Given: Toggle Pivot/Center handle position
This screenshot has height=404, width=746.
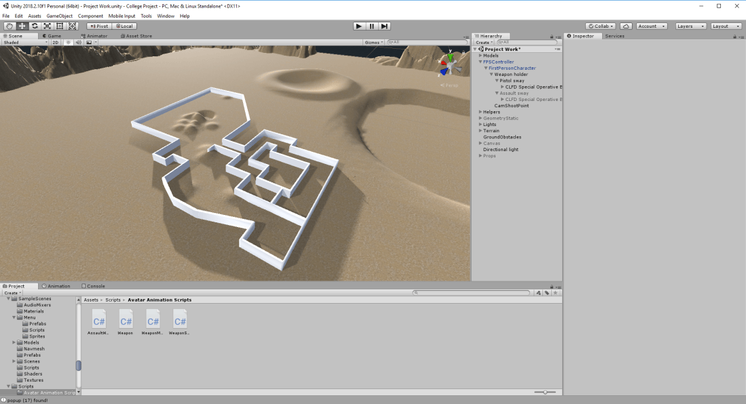Looking at the screenshot, I should coord(99,26).
